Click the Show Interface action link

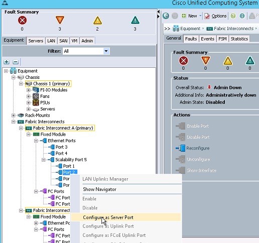tap(201, 170)
